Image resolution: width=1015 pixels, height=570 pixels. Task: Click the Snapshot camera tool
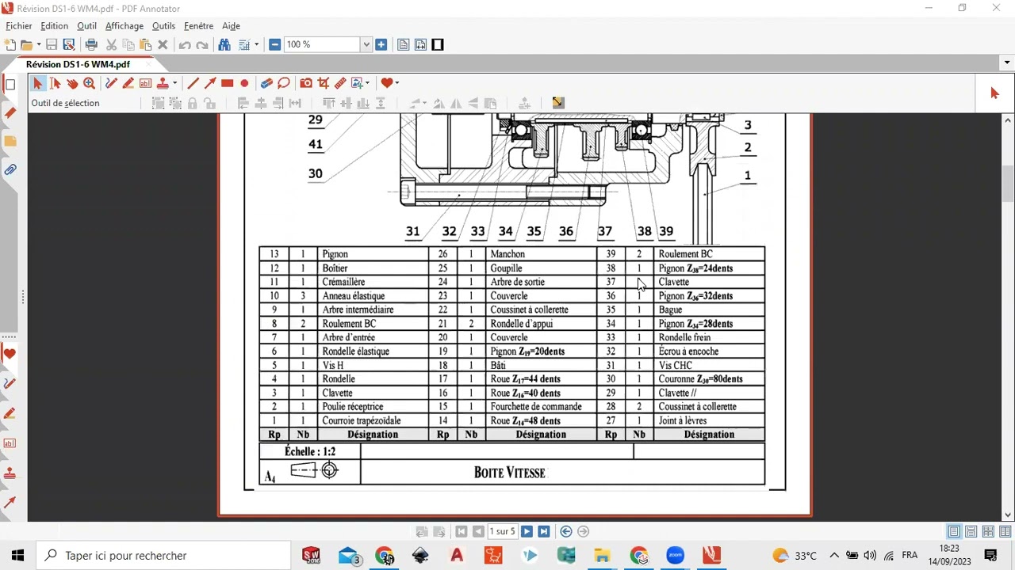[306, 83]
